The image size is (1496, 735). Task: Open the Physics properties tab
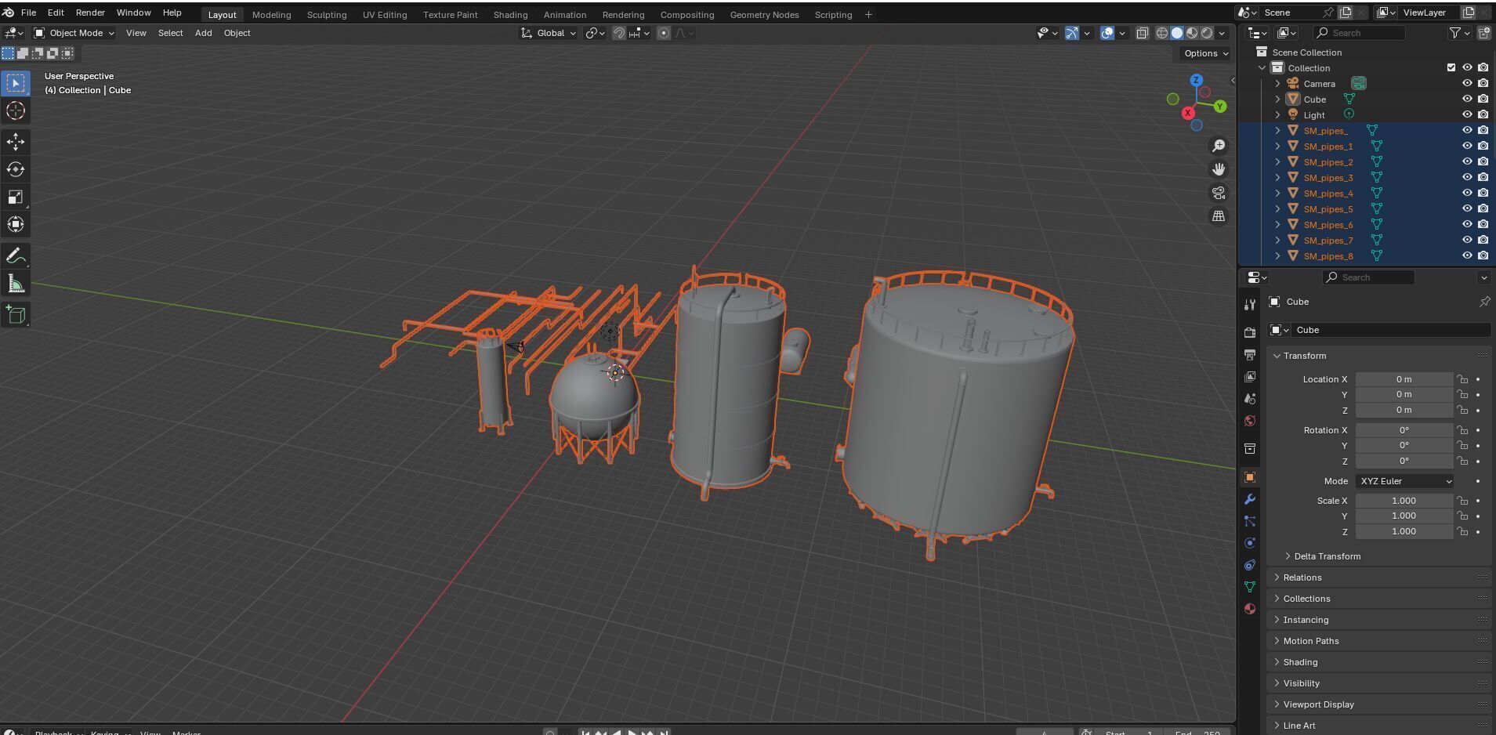pyautogui.click(x=1250, y=543)
